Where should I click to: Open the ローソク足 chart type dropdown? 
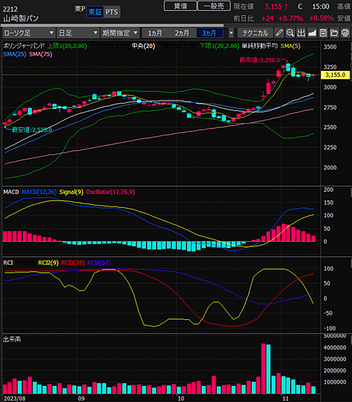coord(29,33)
